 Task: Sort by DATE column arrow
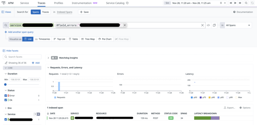[x=48, y=113]
